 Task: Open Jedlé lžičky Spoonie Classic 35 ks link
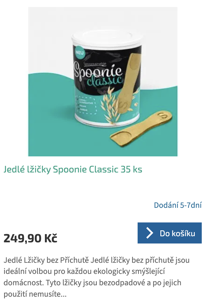coord(73,170)
